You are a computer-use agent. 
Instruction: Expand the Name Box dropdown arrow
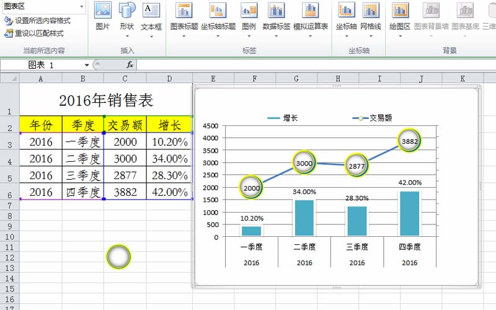coord(87,65)
